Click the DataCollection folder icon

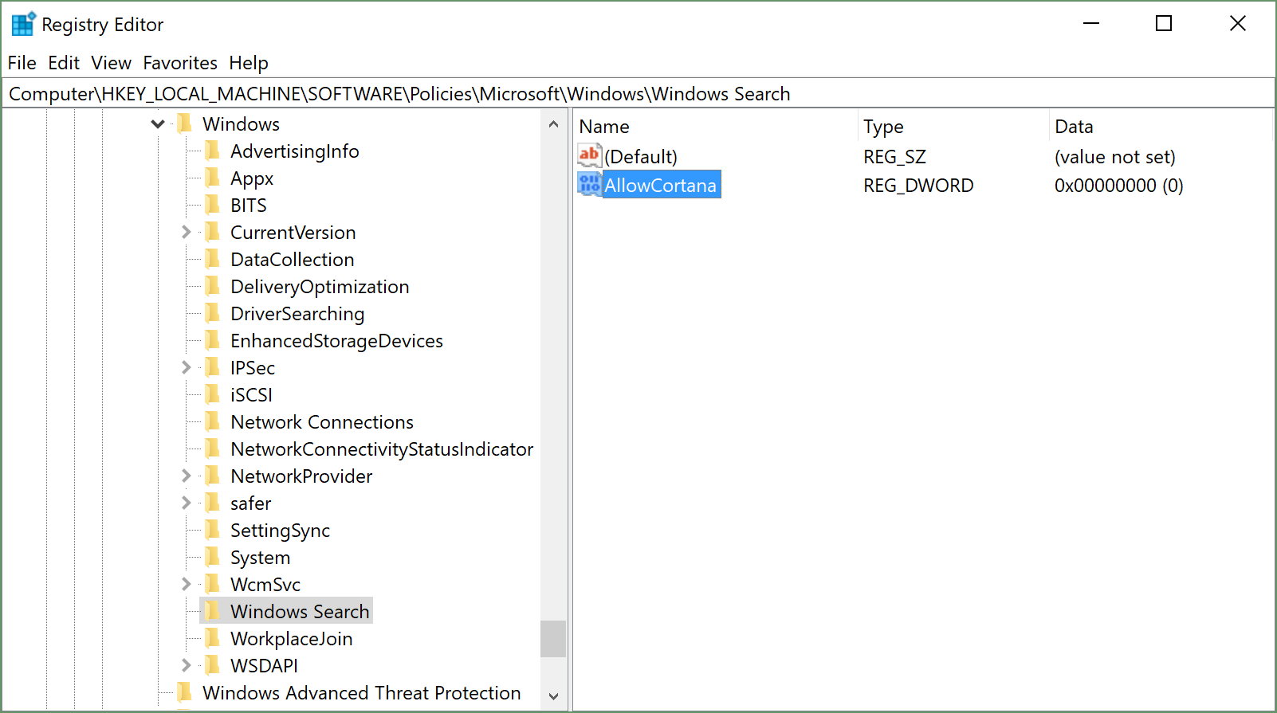[x=212, y=259]
